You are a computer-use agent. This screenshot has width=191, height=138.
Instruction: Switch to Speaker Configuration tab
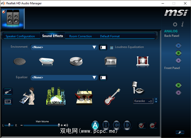(20, 36)
